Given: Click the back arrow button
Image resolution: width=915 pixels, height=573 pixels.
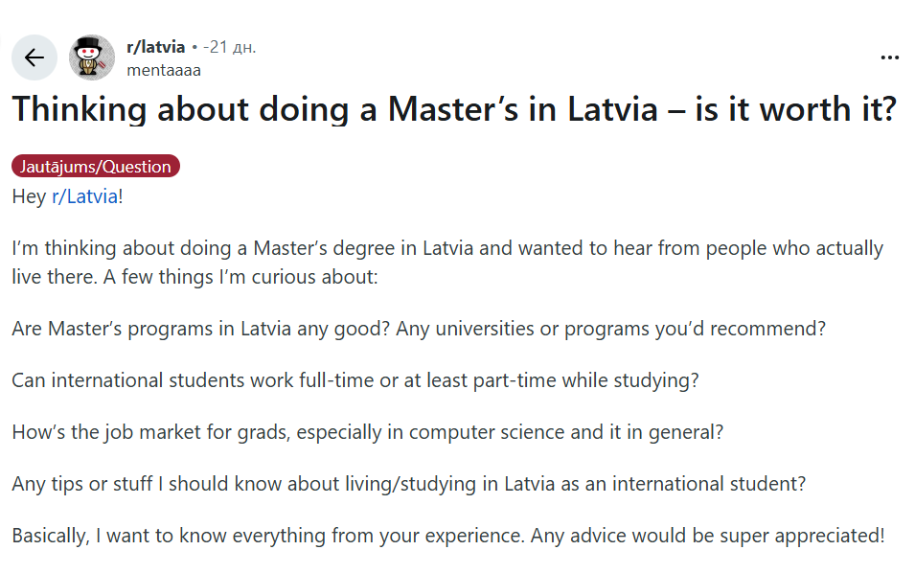Looking at the screenshot, I should 34,57.
